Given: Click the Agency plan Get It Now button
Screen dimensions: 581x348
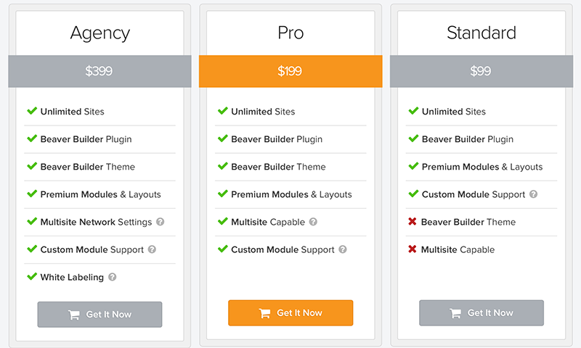Looking at the screenshot, I should click(x=99, y=315).
